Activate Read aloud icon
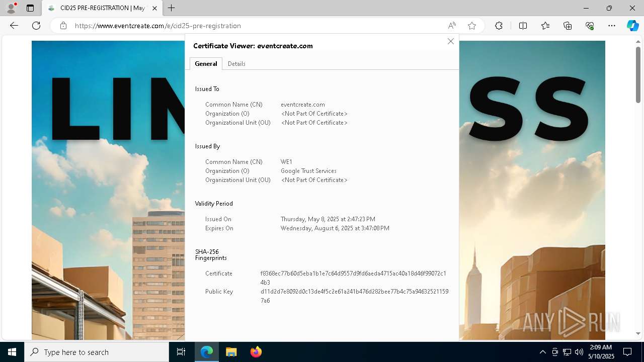Viewport: 644px width, 362px height. [x=452, y=26]
